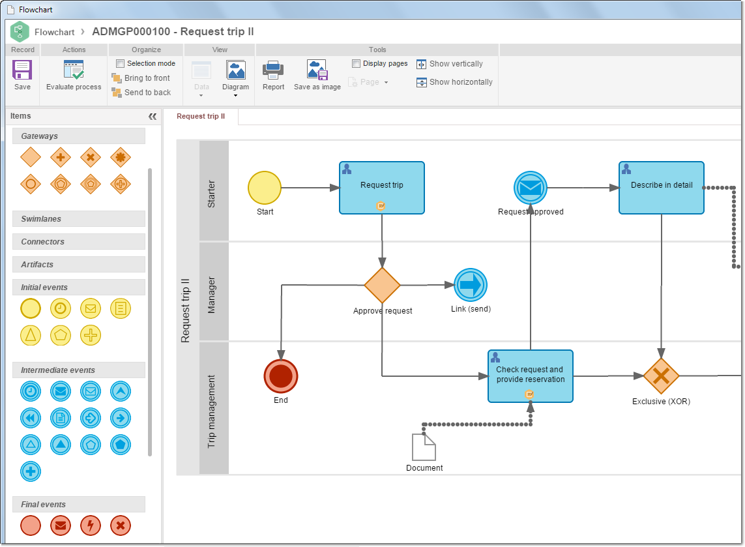The height and width of the screenshot is (547, 745).
Task: Select the yellow Start event on canvas
Action: click(x=265, y=188)
